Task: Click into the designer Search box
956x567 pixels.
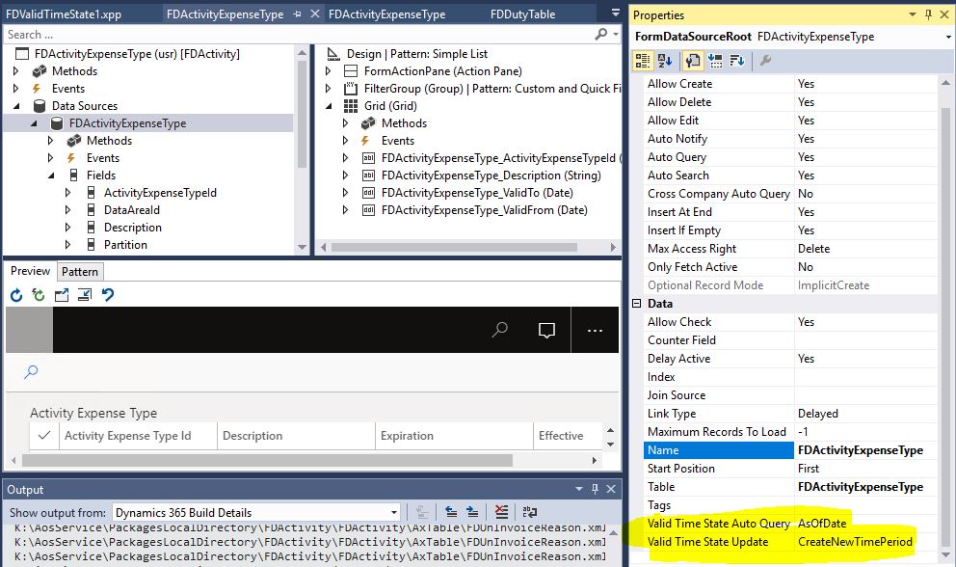Action: click(299, 34)
